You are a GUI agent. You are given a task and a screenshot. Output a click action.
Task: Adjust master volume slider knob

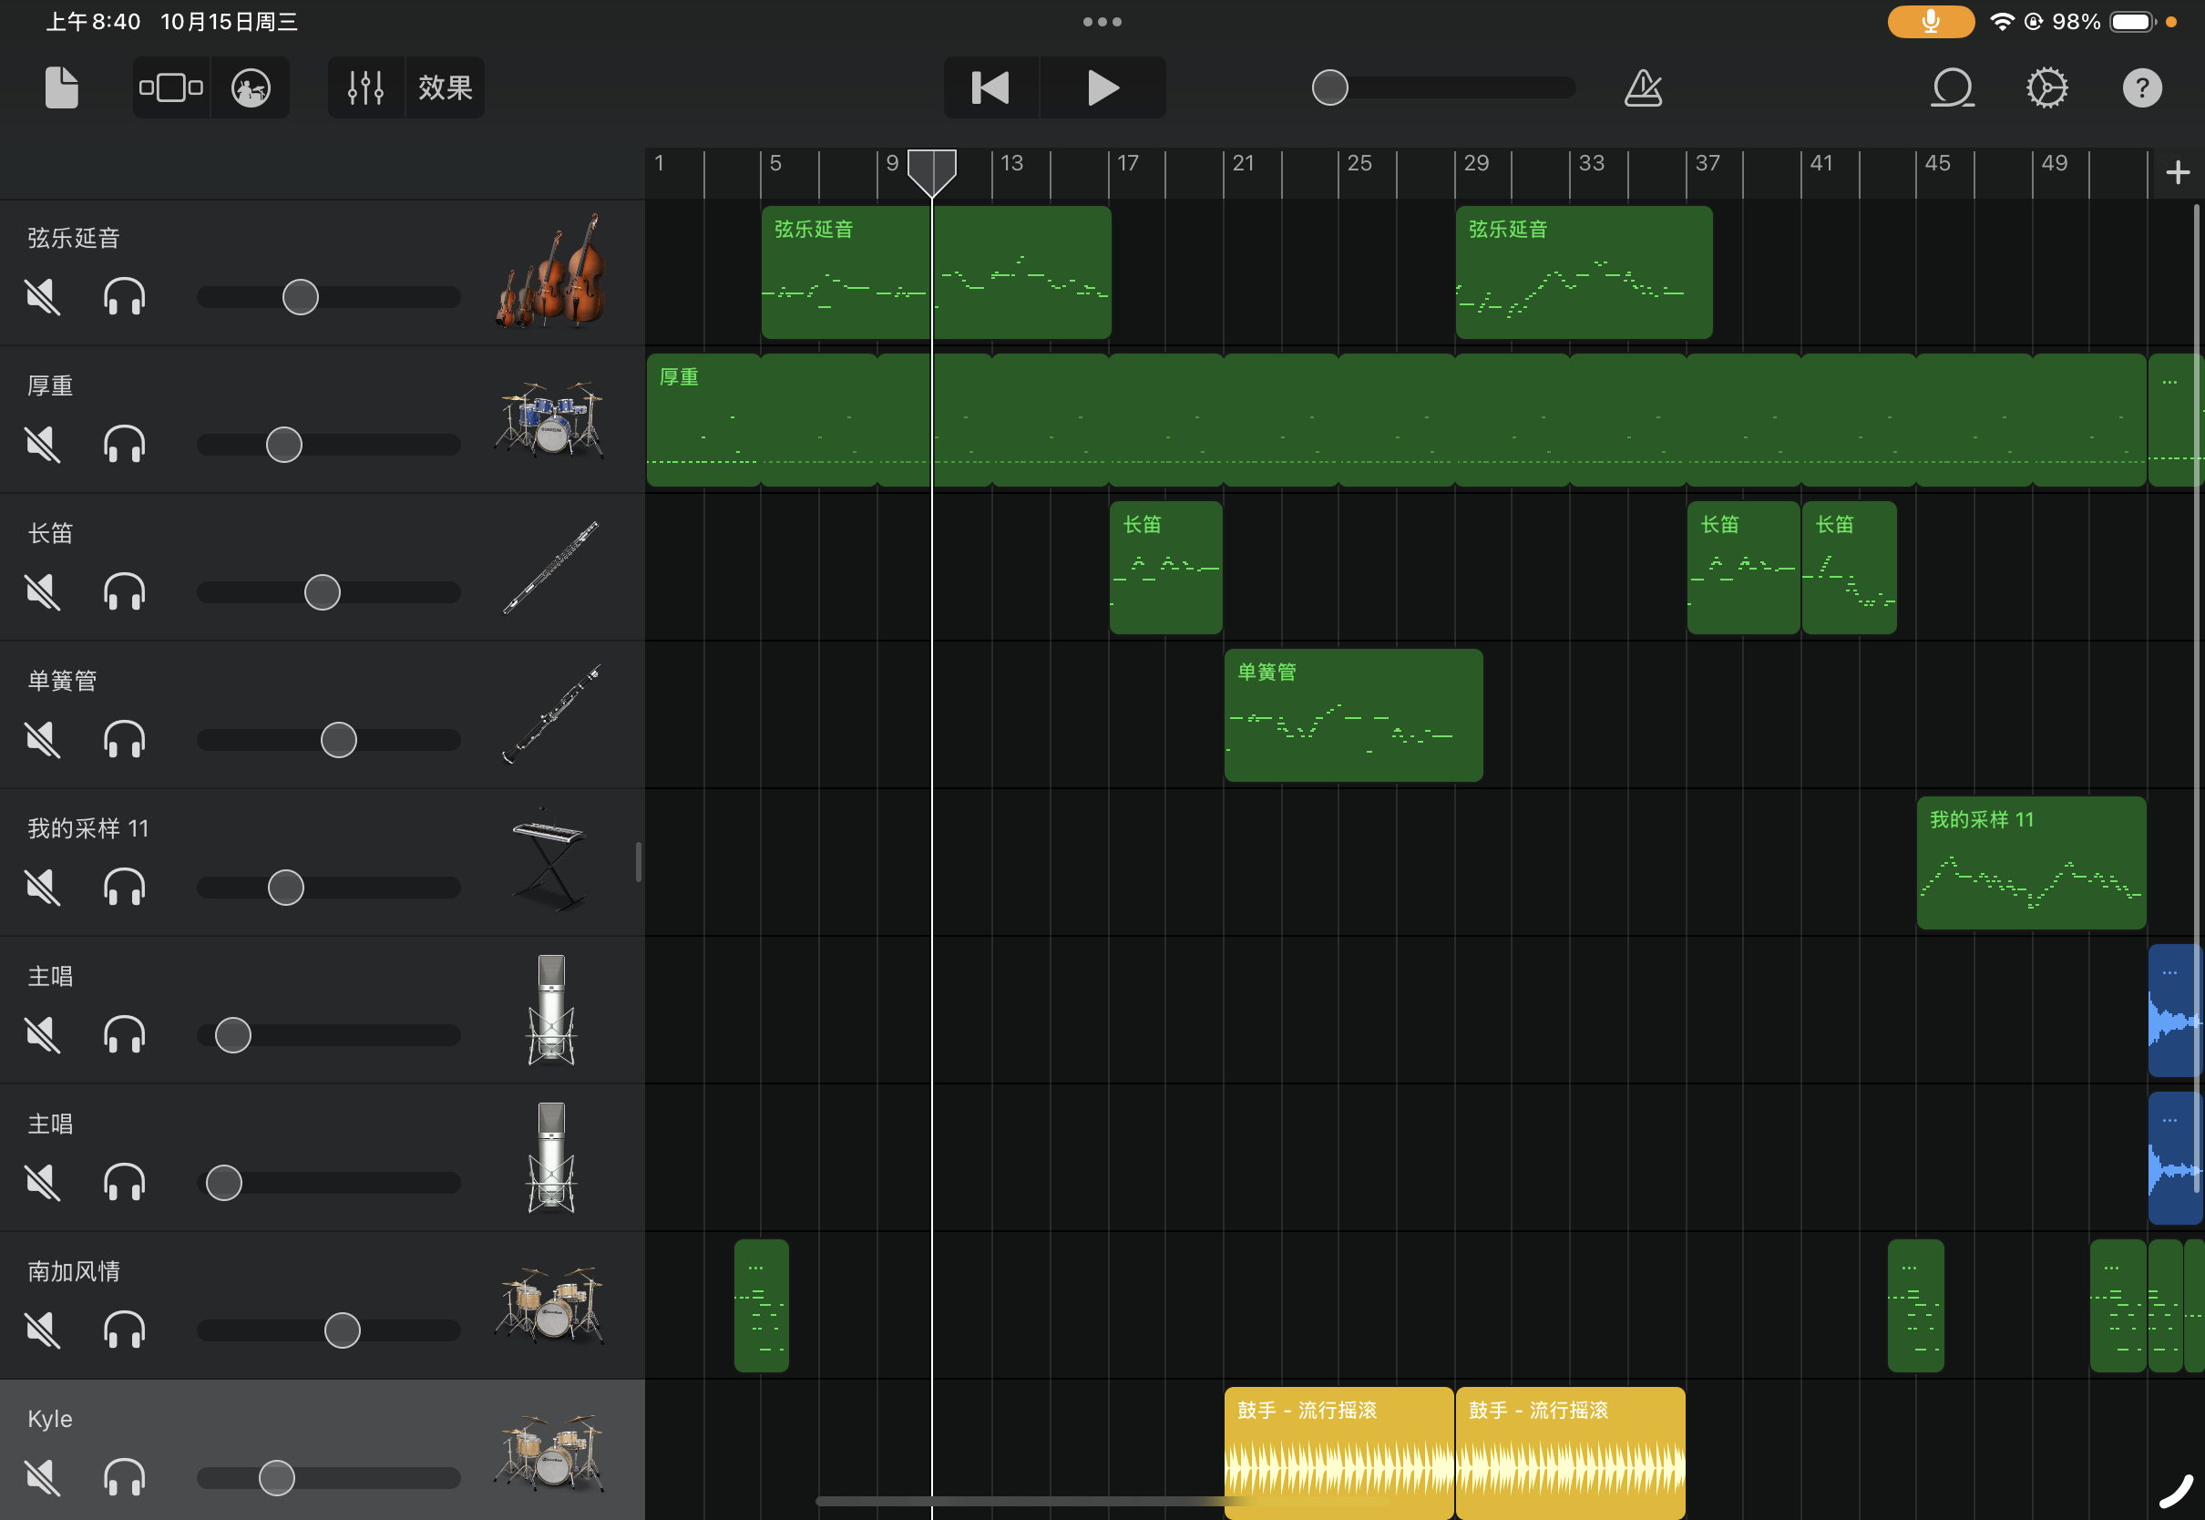click(1330, 87)
